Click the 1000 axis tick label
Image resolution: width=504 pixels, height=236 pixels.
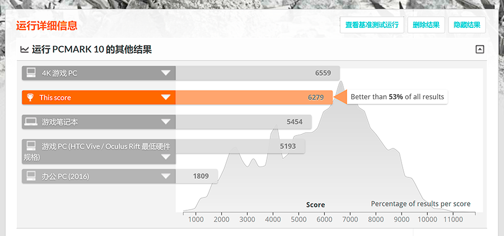pyautogui.click(x=196, y=220)
